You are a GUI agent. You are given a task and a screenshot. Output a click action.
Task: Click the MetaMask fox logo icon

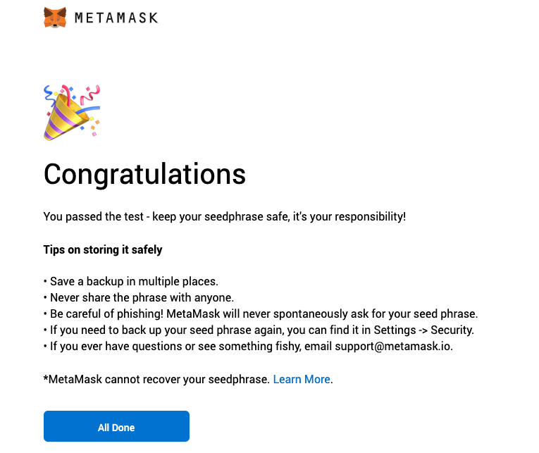click(x=55, y=18)
